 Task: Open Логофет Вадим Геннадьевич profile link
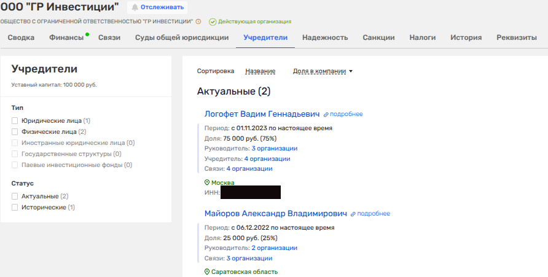click(262, 114)
